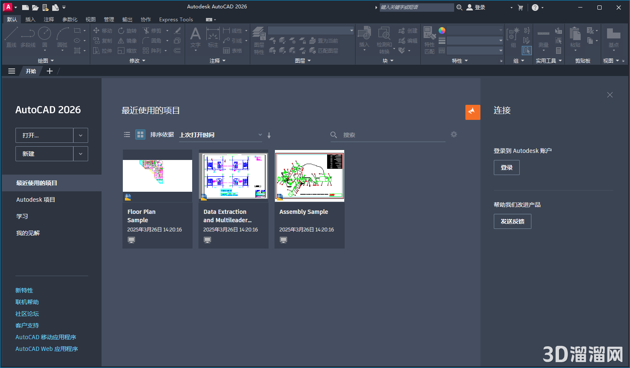Expand the 实用工具 (Utilities) panel
This screenshot has height=368, width=630.
pyautogui.click(x=549, y=61)
